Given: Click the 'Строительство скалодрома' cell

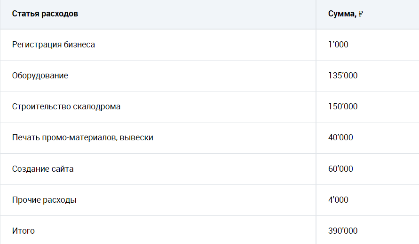Looking at the screenshot, I should (66, 107).
